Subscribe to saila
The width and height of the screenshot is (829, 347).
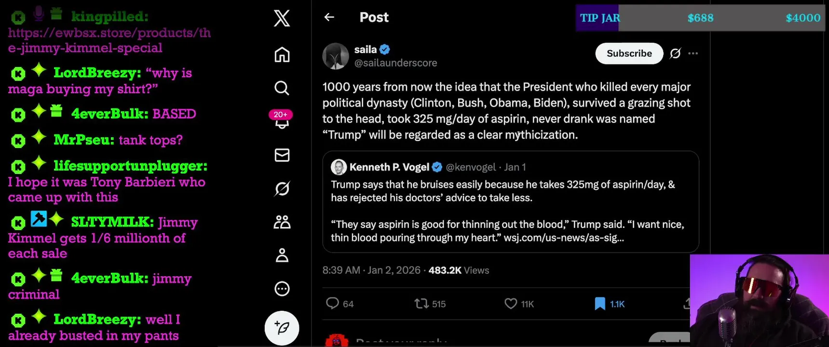point(629,53)
